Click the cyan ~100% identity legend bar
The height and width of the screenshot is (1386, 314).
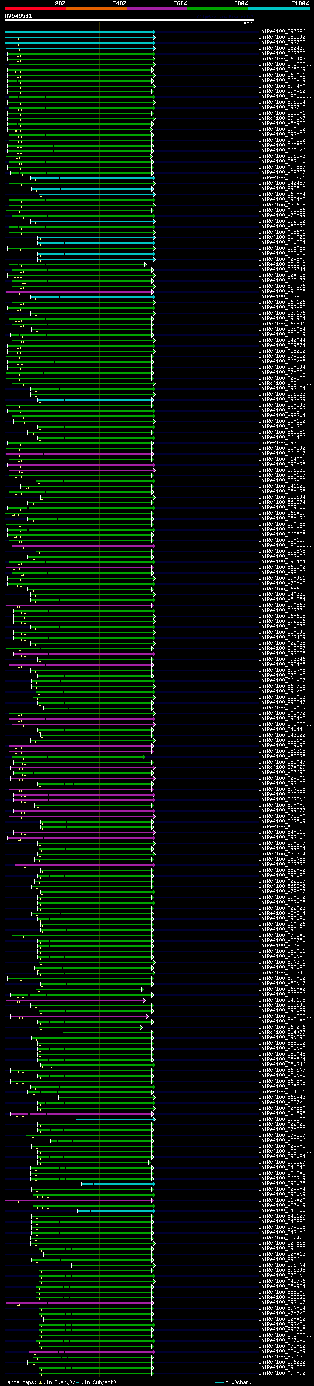279,9
